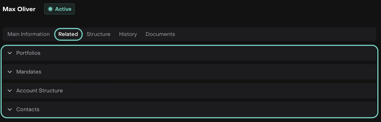Select the Related tab
The image size is (381, 122).
68,34
